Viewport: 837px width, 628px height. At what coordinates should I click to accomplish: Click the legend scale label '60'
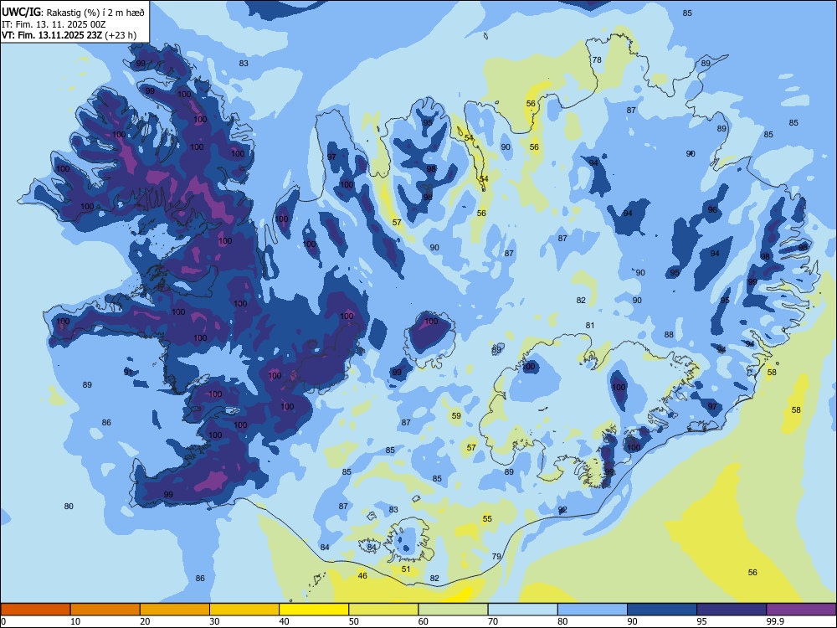tap(424, 621)
